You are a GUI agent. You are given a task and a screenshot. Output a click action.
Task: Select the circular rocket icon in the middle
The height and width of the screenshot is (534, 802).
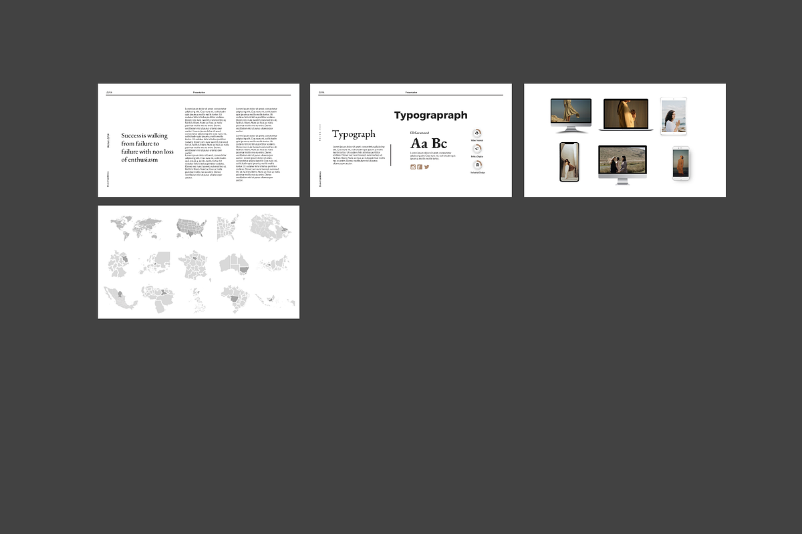[477, 150]
